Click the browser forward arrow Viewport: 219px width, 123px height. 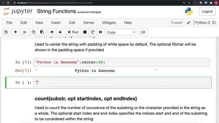(x=3, y=3)
